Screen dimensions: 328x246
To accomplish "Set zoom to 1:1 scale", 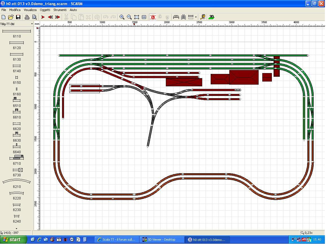I will click(x=144, y=17).
